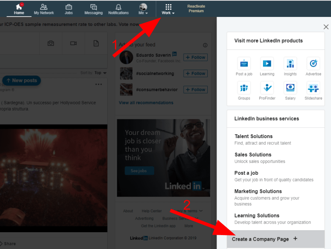This screenshot has width=331, height=249.
Task: Open the Help Center footer link
Action: pyautogui.click(x=152, y=211)
